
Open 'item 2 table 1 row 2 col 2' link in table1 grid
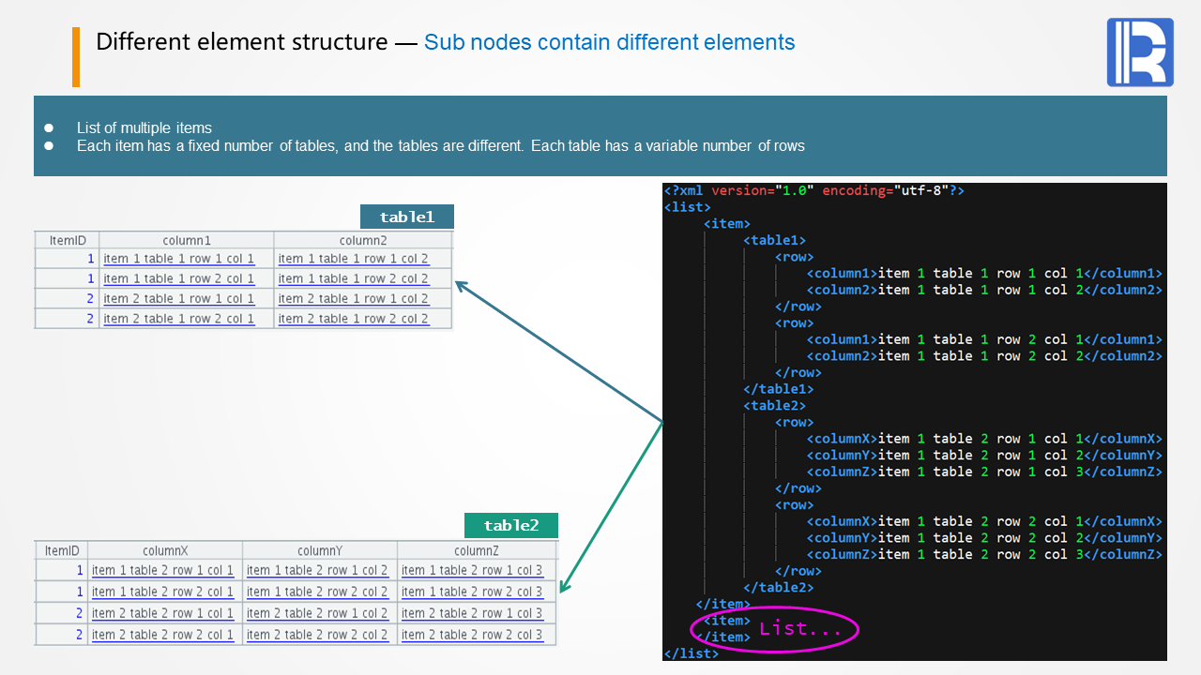tap(354, 319)
